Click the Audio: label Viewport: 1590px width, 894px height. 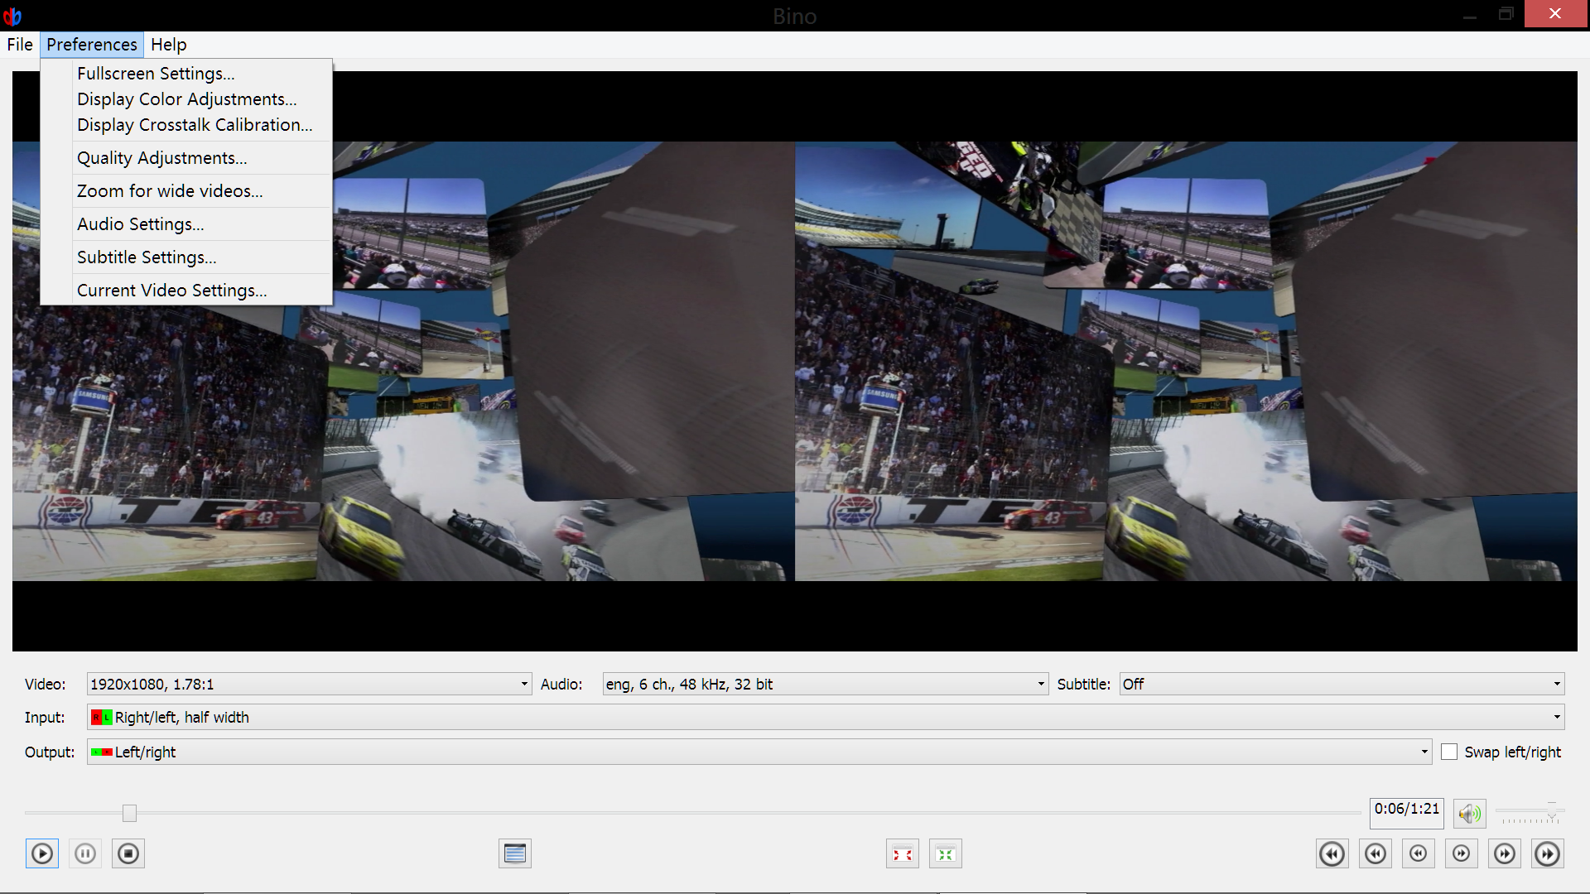(561, 685)
